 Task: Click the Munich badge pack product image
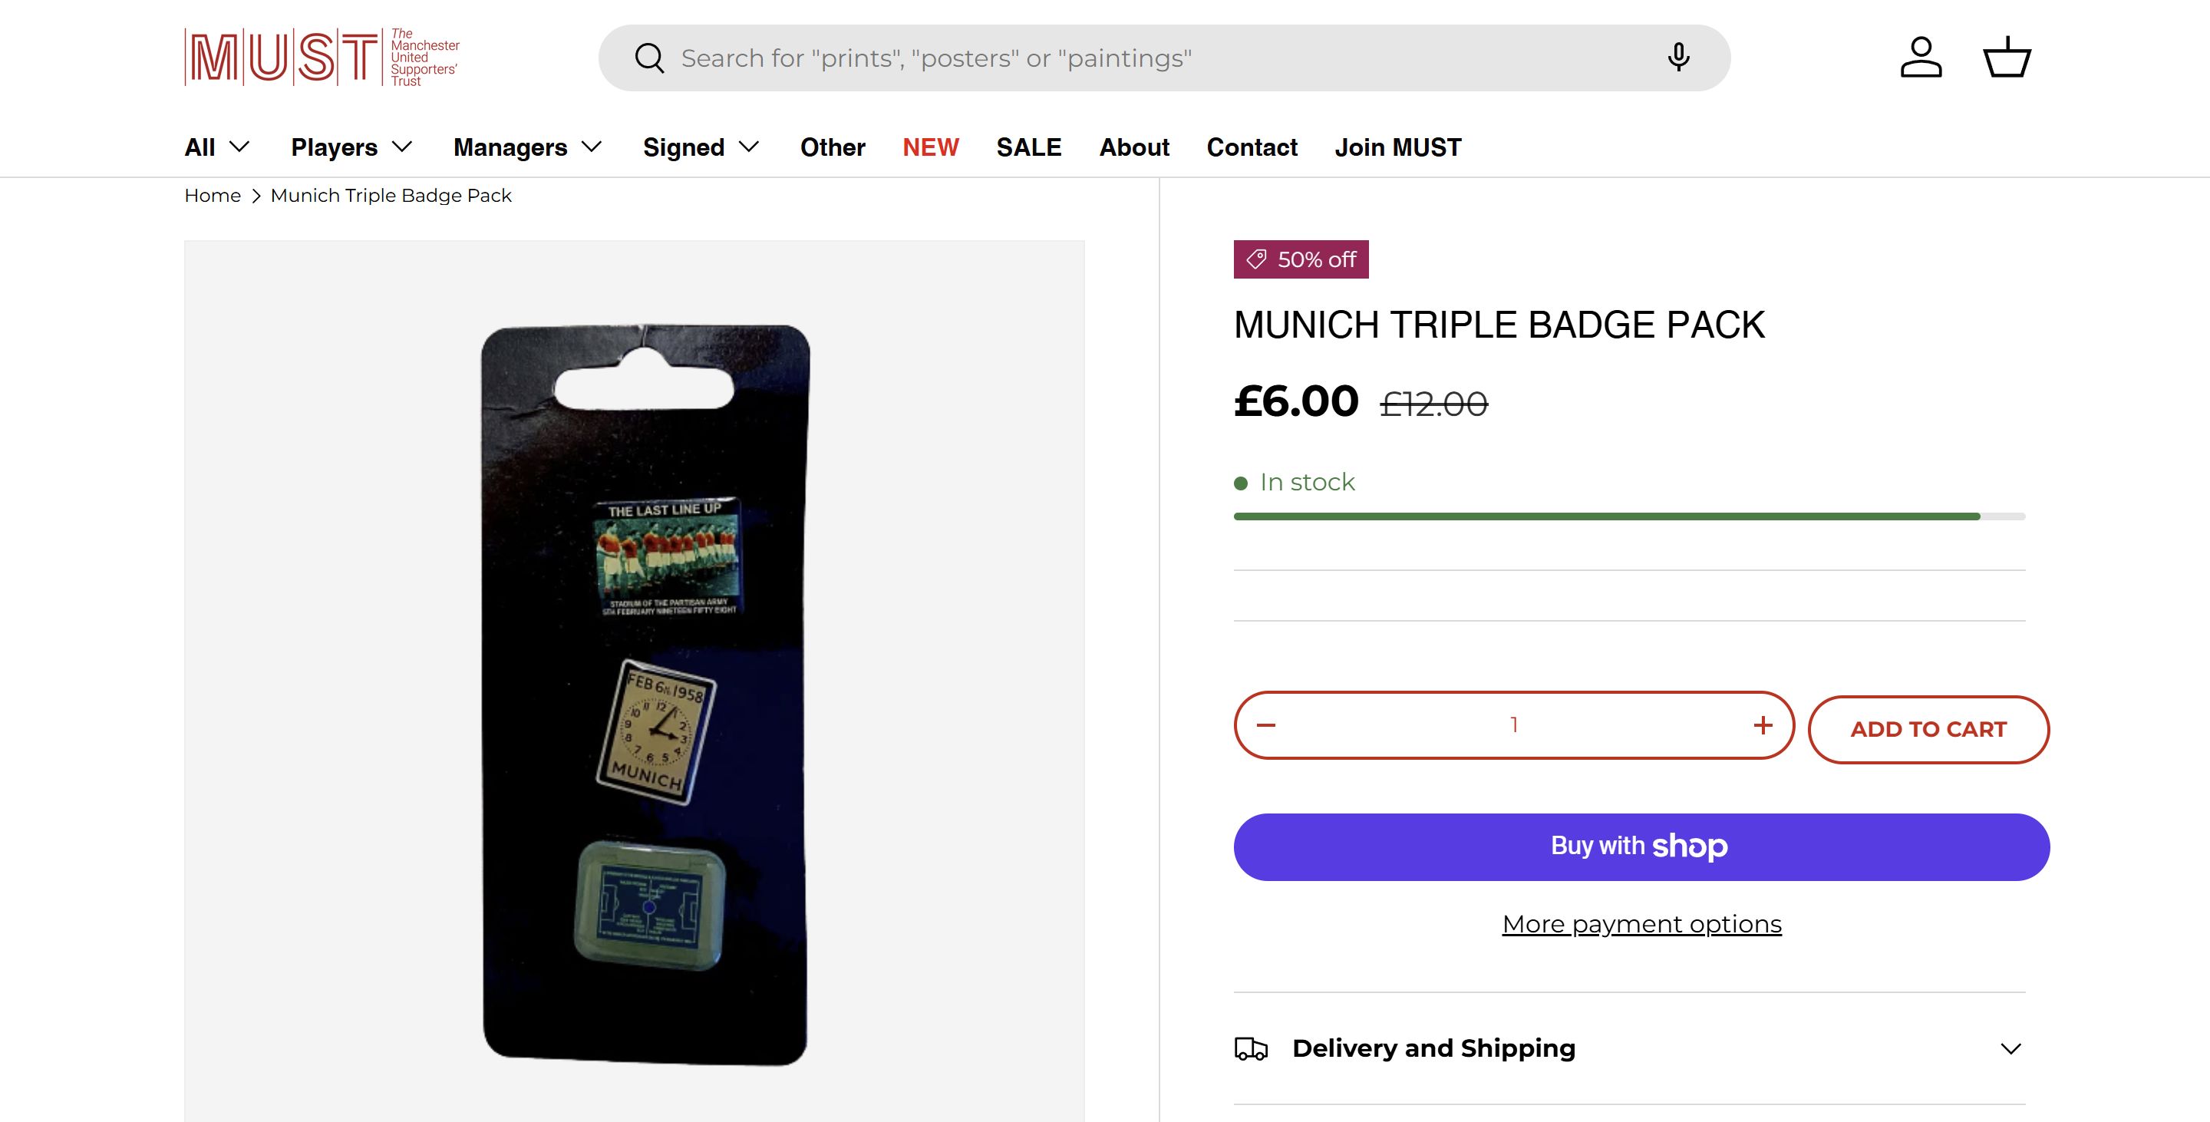click(645, 695)
